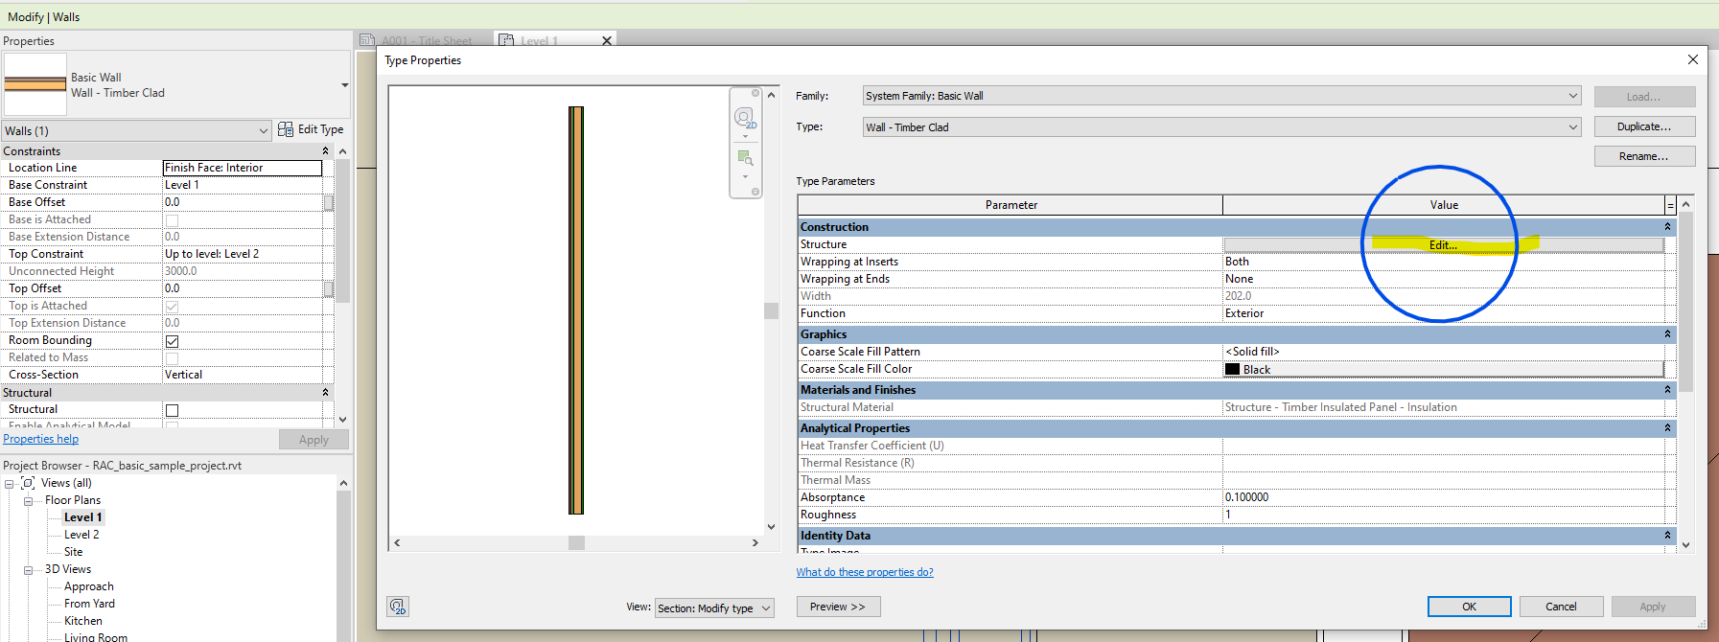The height and width of the screenshot is (642, 1719).
Task: Open the Properties help link
Action: (x=41, y=439)
